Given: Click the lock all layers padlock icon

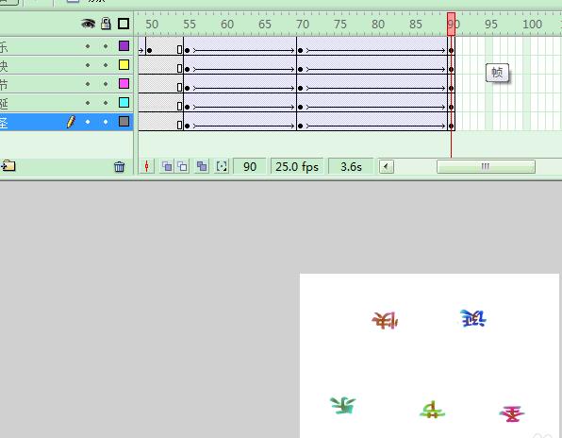Looking at the screenshot, I should [106, 24].
